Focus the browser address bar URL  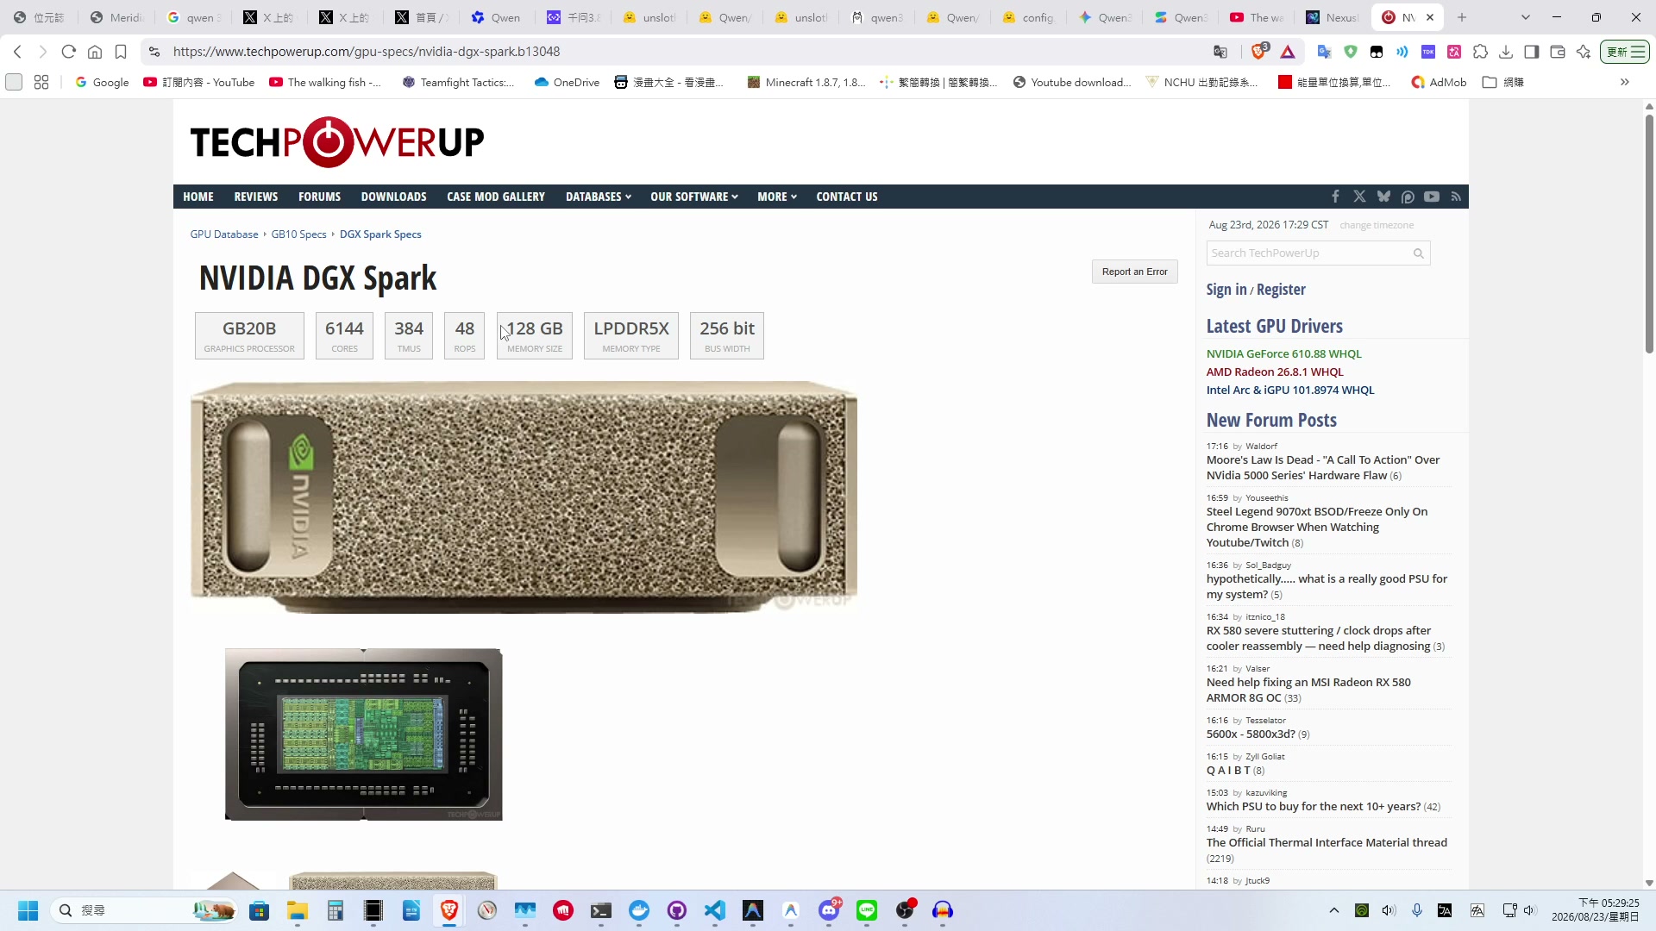[367, 52]
